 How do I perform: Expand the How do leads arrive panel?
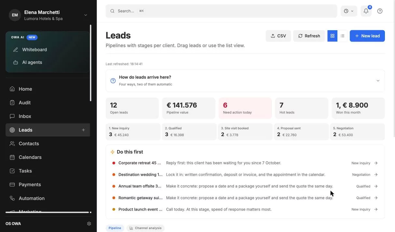click(x=378, y=81)
